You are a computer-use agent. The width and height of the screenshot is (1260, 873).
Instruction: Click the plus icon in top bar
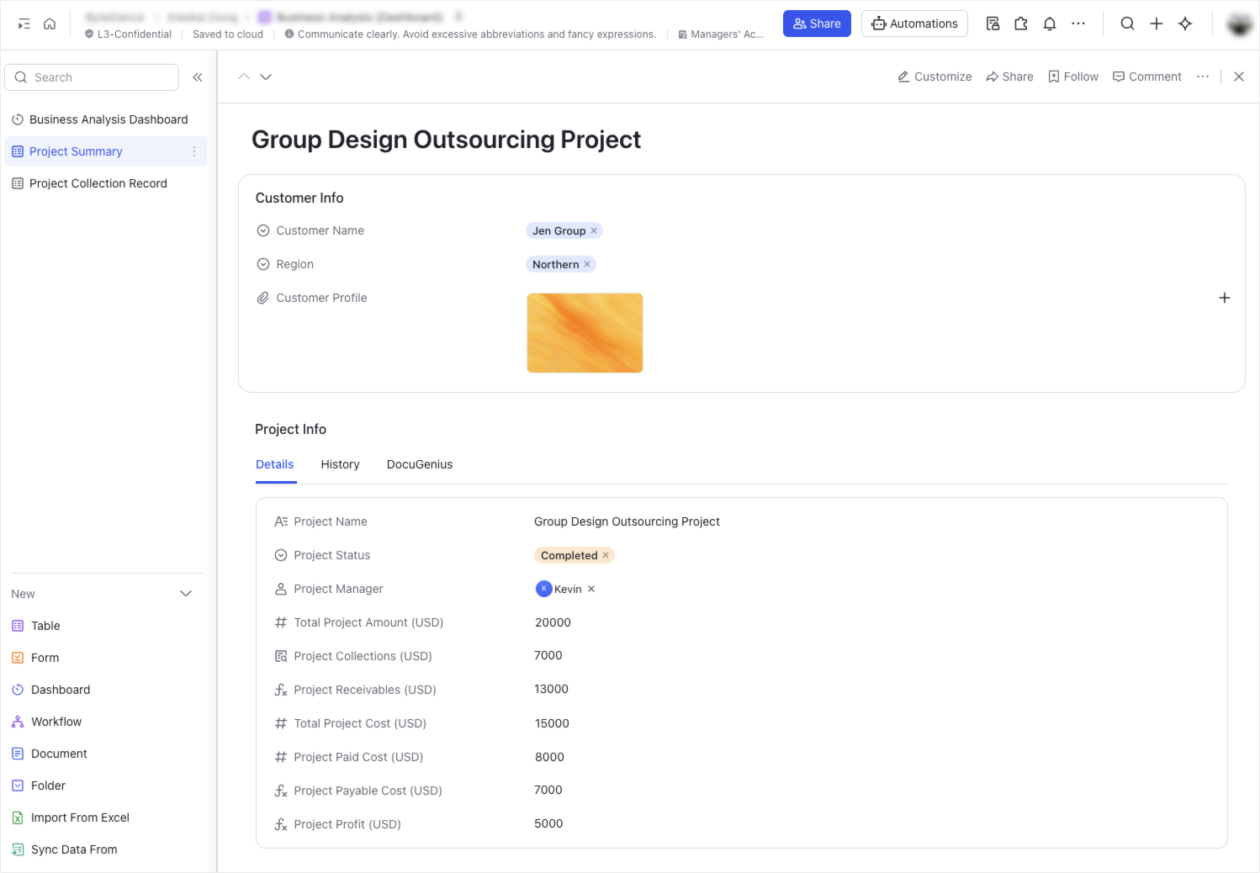(x=1157, y=24)
